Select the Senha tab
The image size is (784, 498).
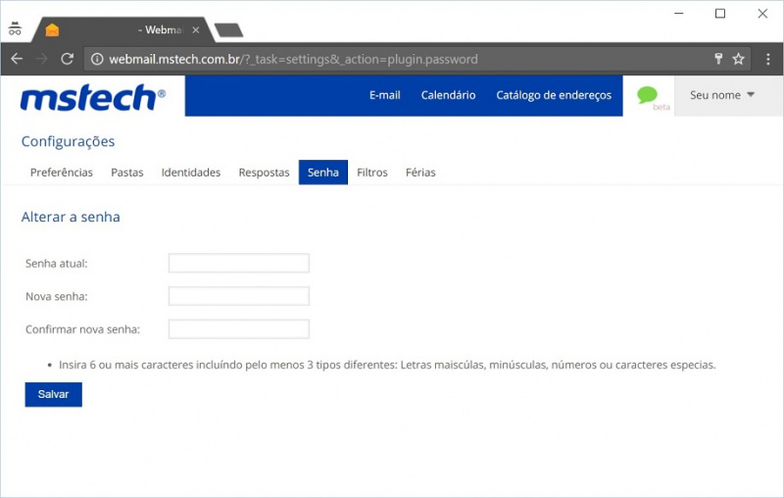pos(323,173)
